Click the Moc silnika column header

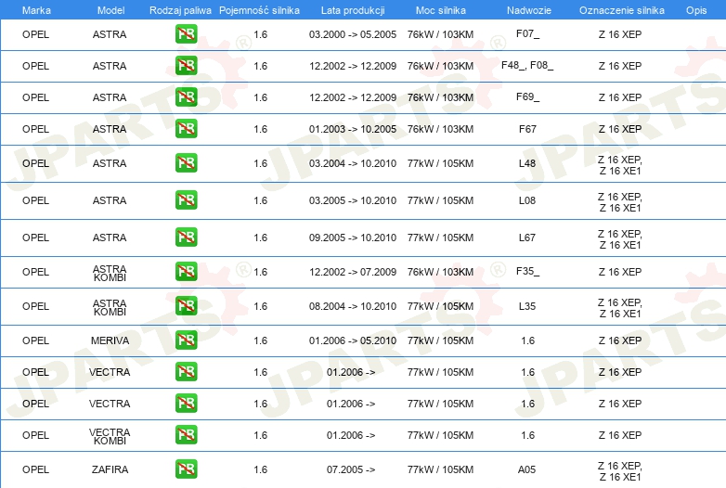[x=441, y=10]
